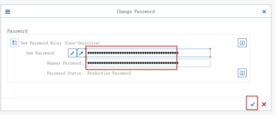Open the hamburger menu in title bar
Viewport: 275px width, 115px height.
coord(8,12)
